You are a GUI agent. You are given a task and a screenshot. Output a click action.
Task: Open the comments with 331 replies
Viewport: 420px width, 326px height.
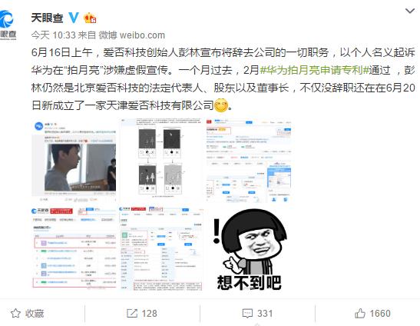[257, 314]
